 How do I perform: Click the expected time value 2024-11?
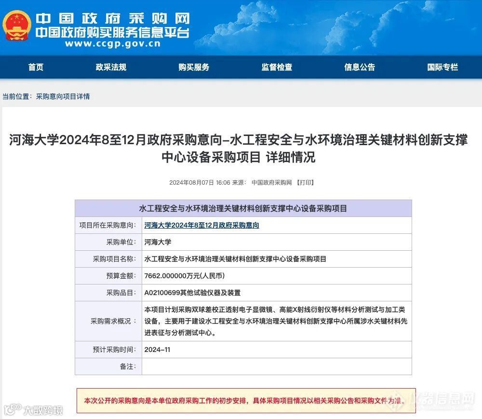click(157, 350)
